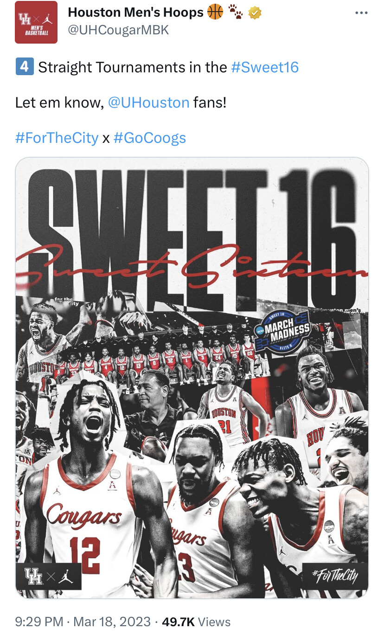The image size is (384, 641).
Task: Click the basketball emoji beside the name
Action: point(215,12)
